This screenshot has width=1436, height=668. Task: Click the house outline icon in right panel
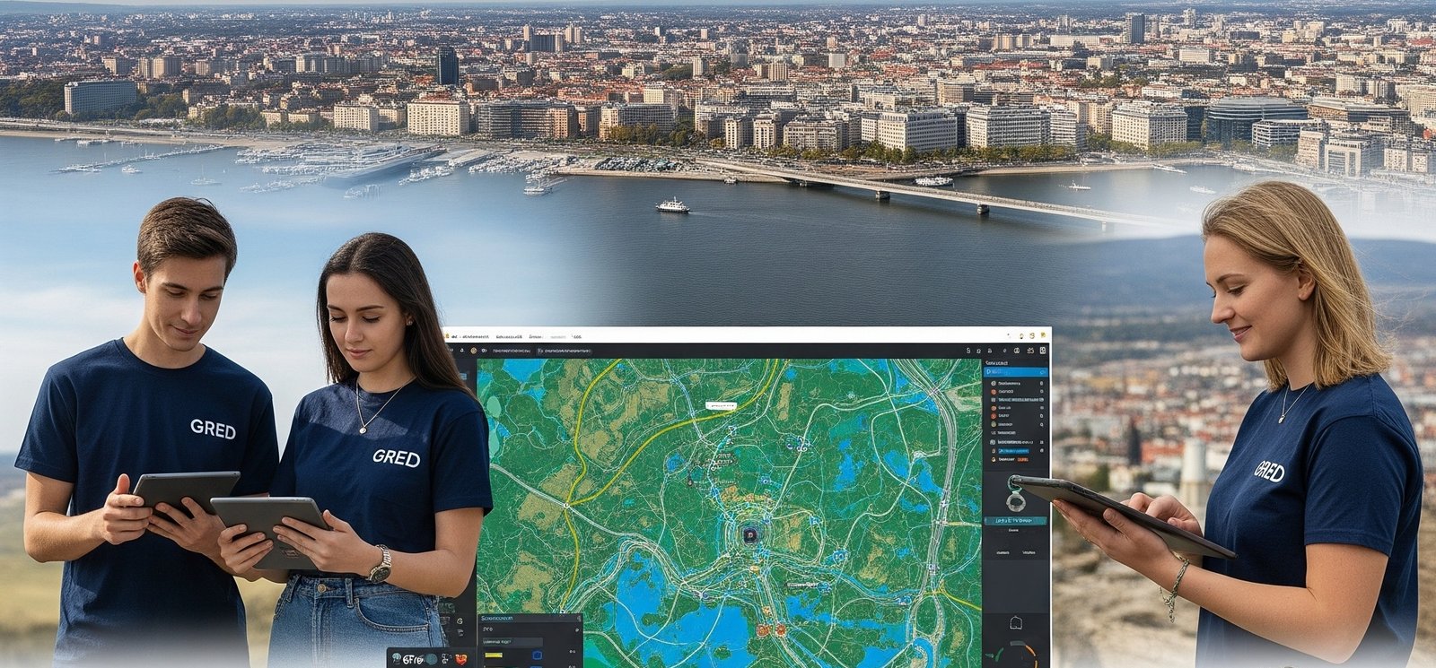click(1017, 622)
